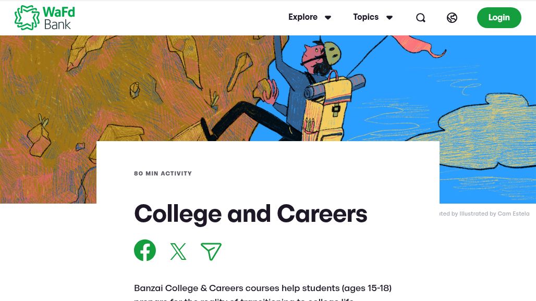Viewport: 536px width, 301px height.
Task: Collapse the Explore navigation dropdown
Action: pyautogui.click(x=328, y=17)
